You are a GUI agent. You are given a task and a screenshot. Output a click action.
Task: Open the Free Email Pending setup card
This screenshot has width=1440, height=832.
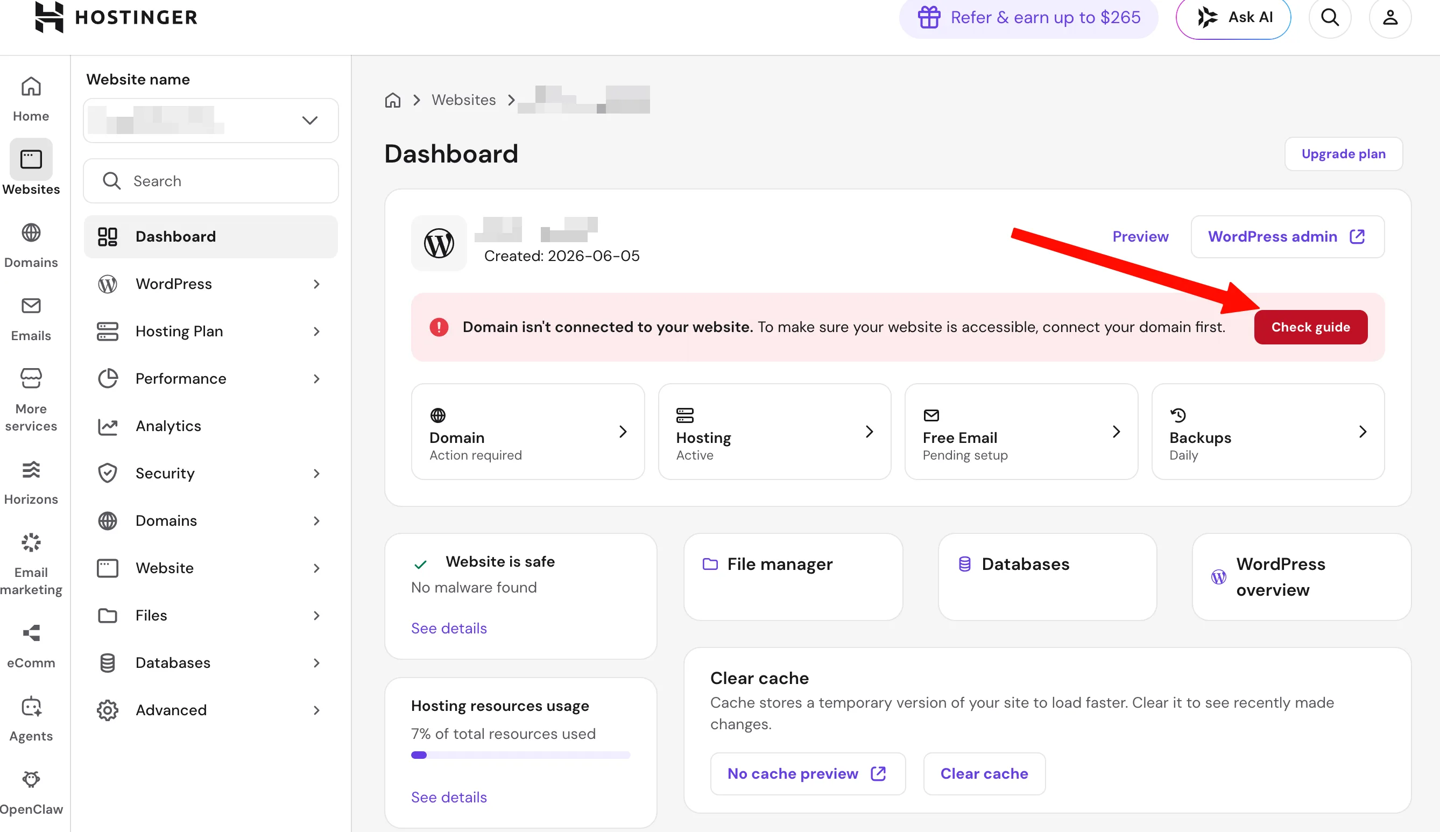(x=1021, y=432)
